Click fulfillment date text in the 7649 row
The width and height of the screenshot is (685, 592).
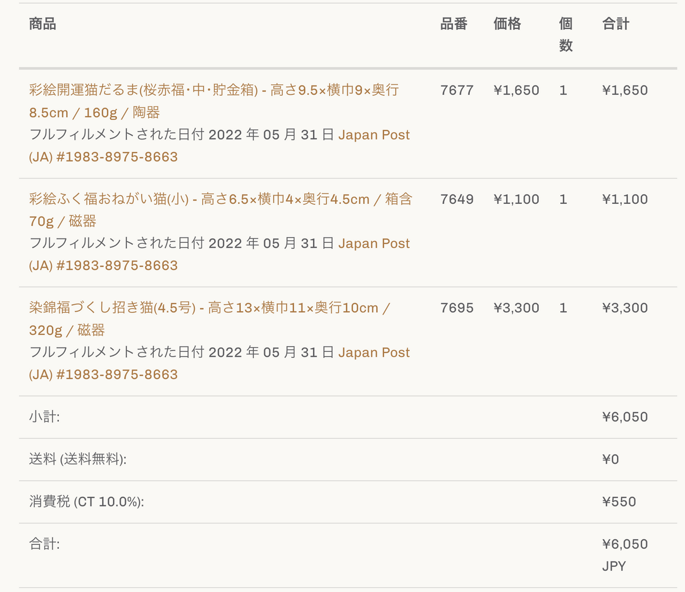[x=182, y=243]
